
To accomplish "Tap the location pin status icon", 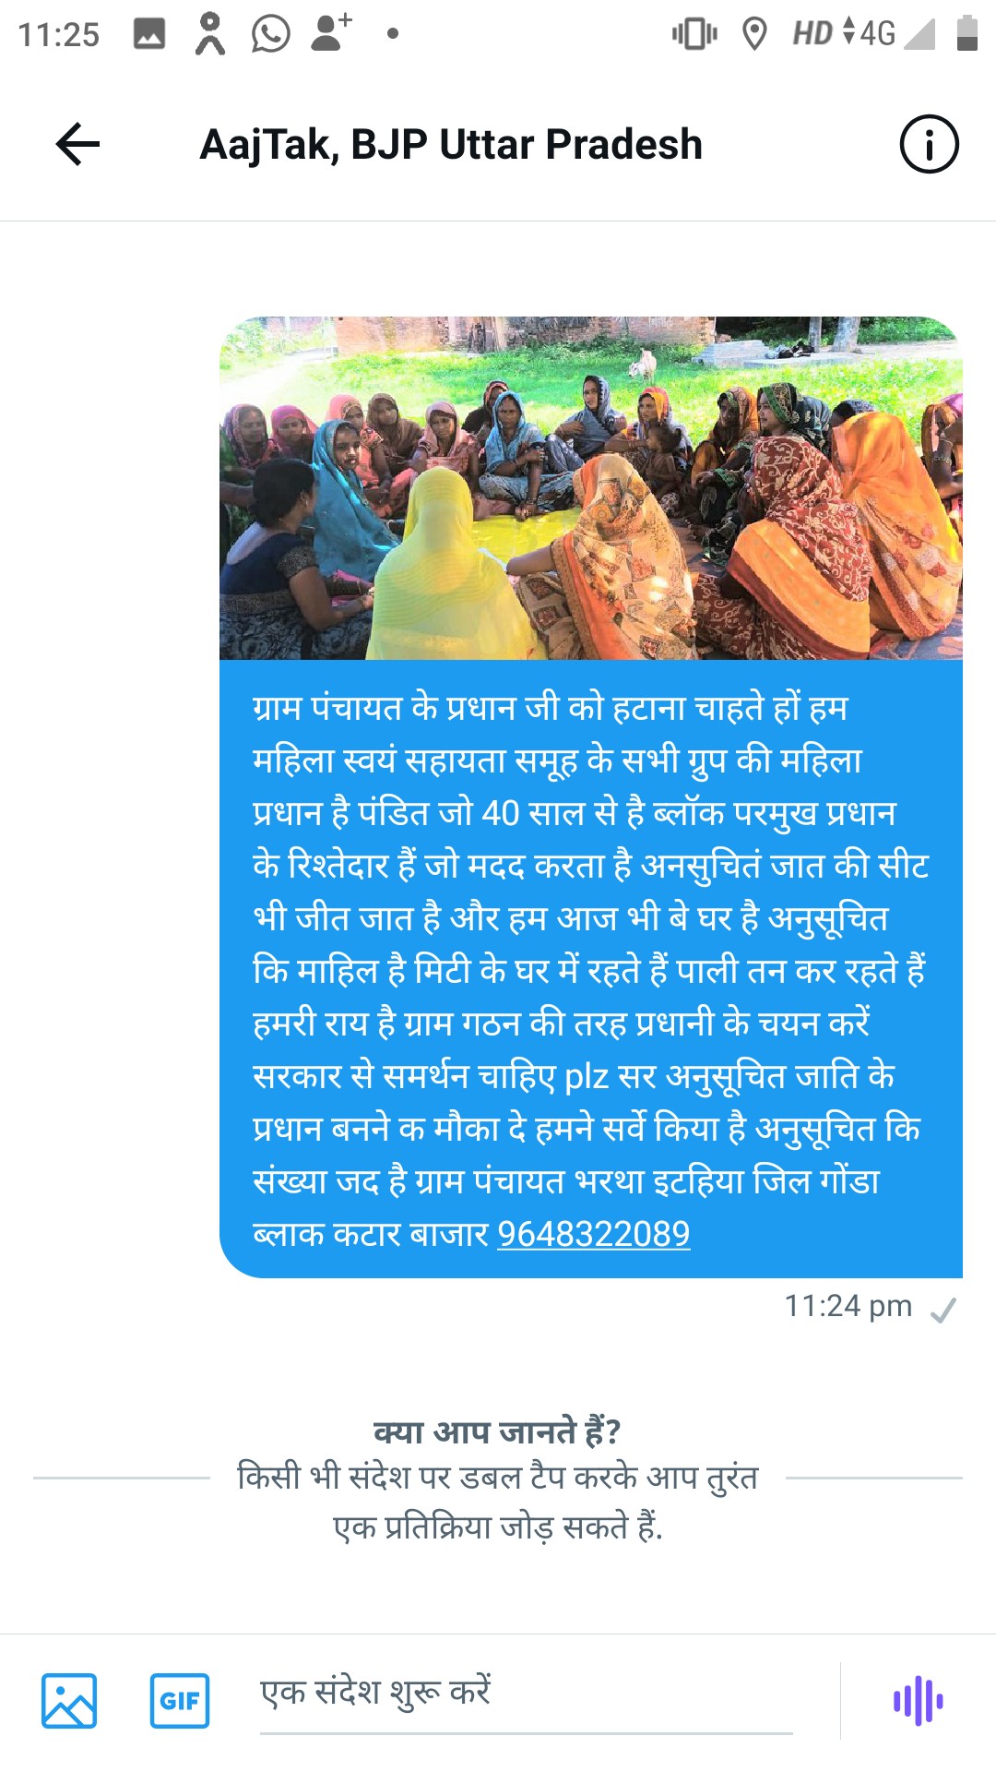I will click(754, 35).
